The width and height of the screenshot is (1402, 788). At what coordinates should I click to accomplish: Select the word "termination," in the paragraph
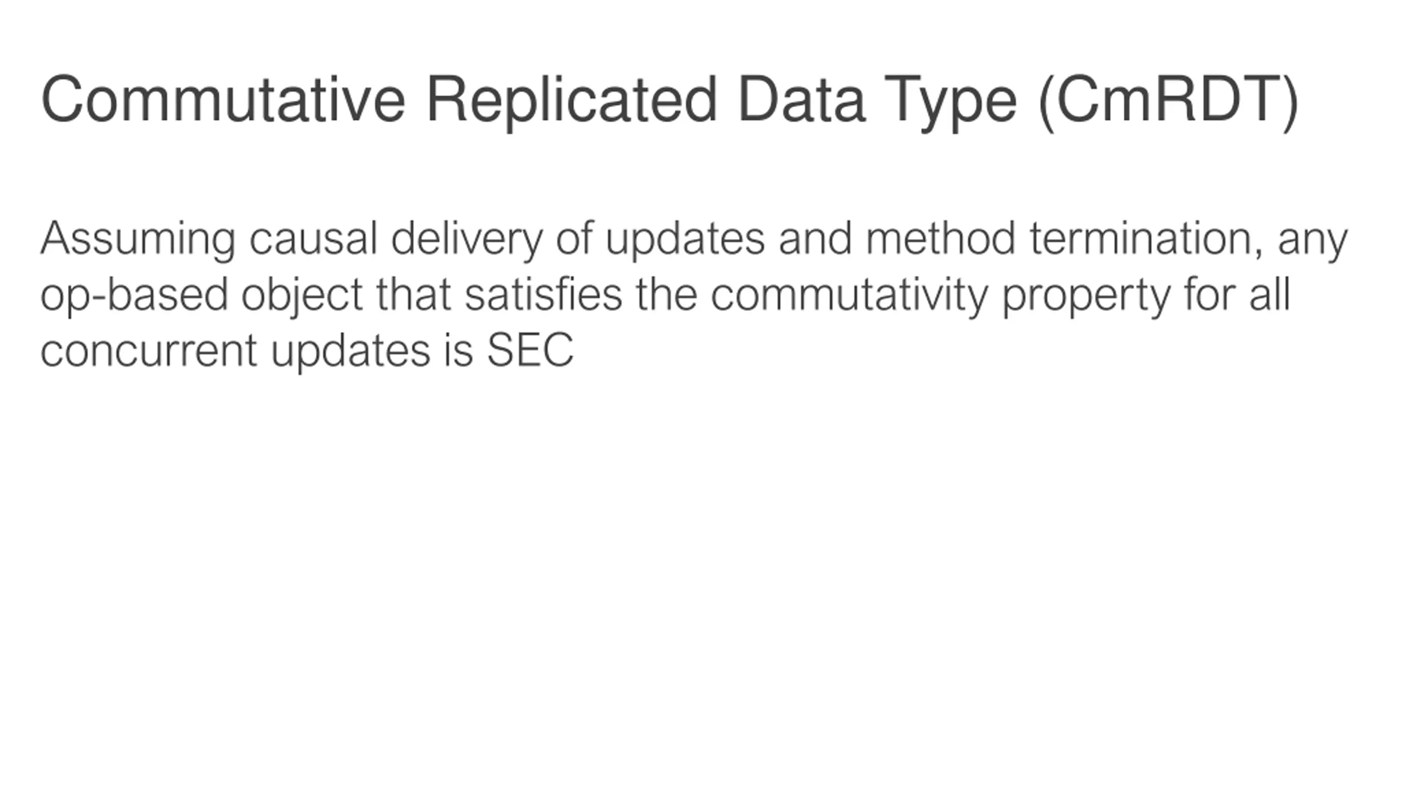tap(1147, 240)
